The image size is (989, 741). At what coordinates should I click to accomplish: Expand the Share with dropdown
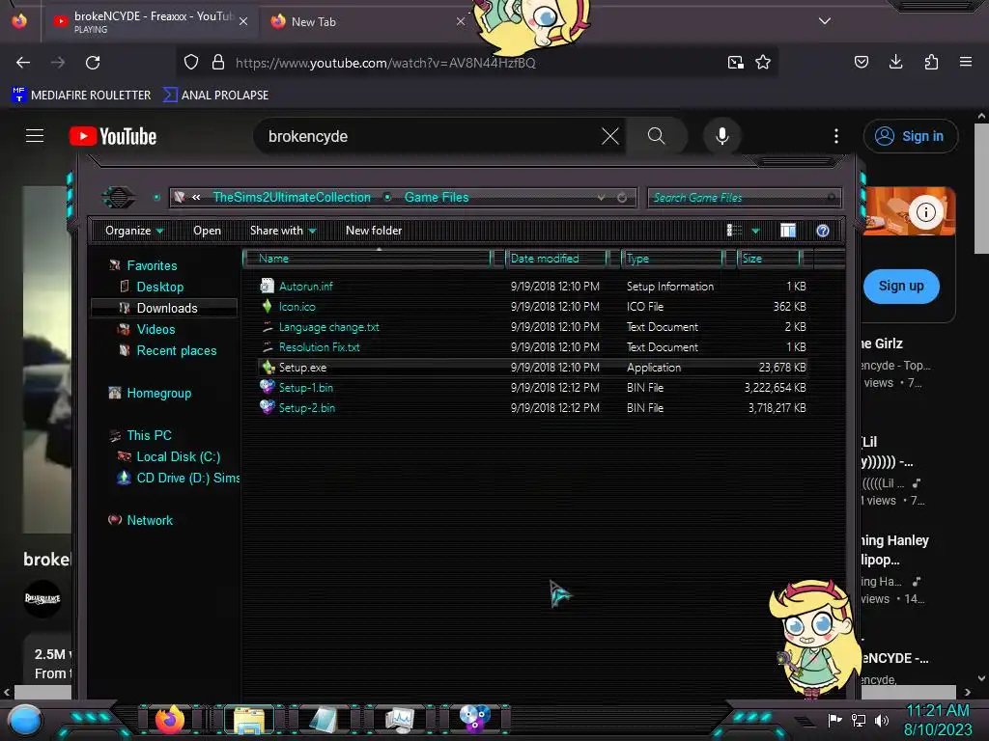tap(283, 231)
